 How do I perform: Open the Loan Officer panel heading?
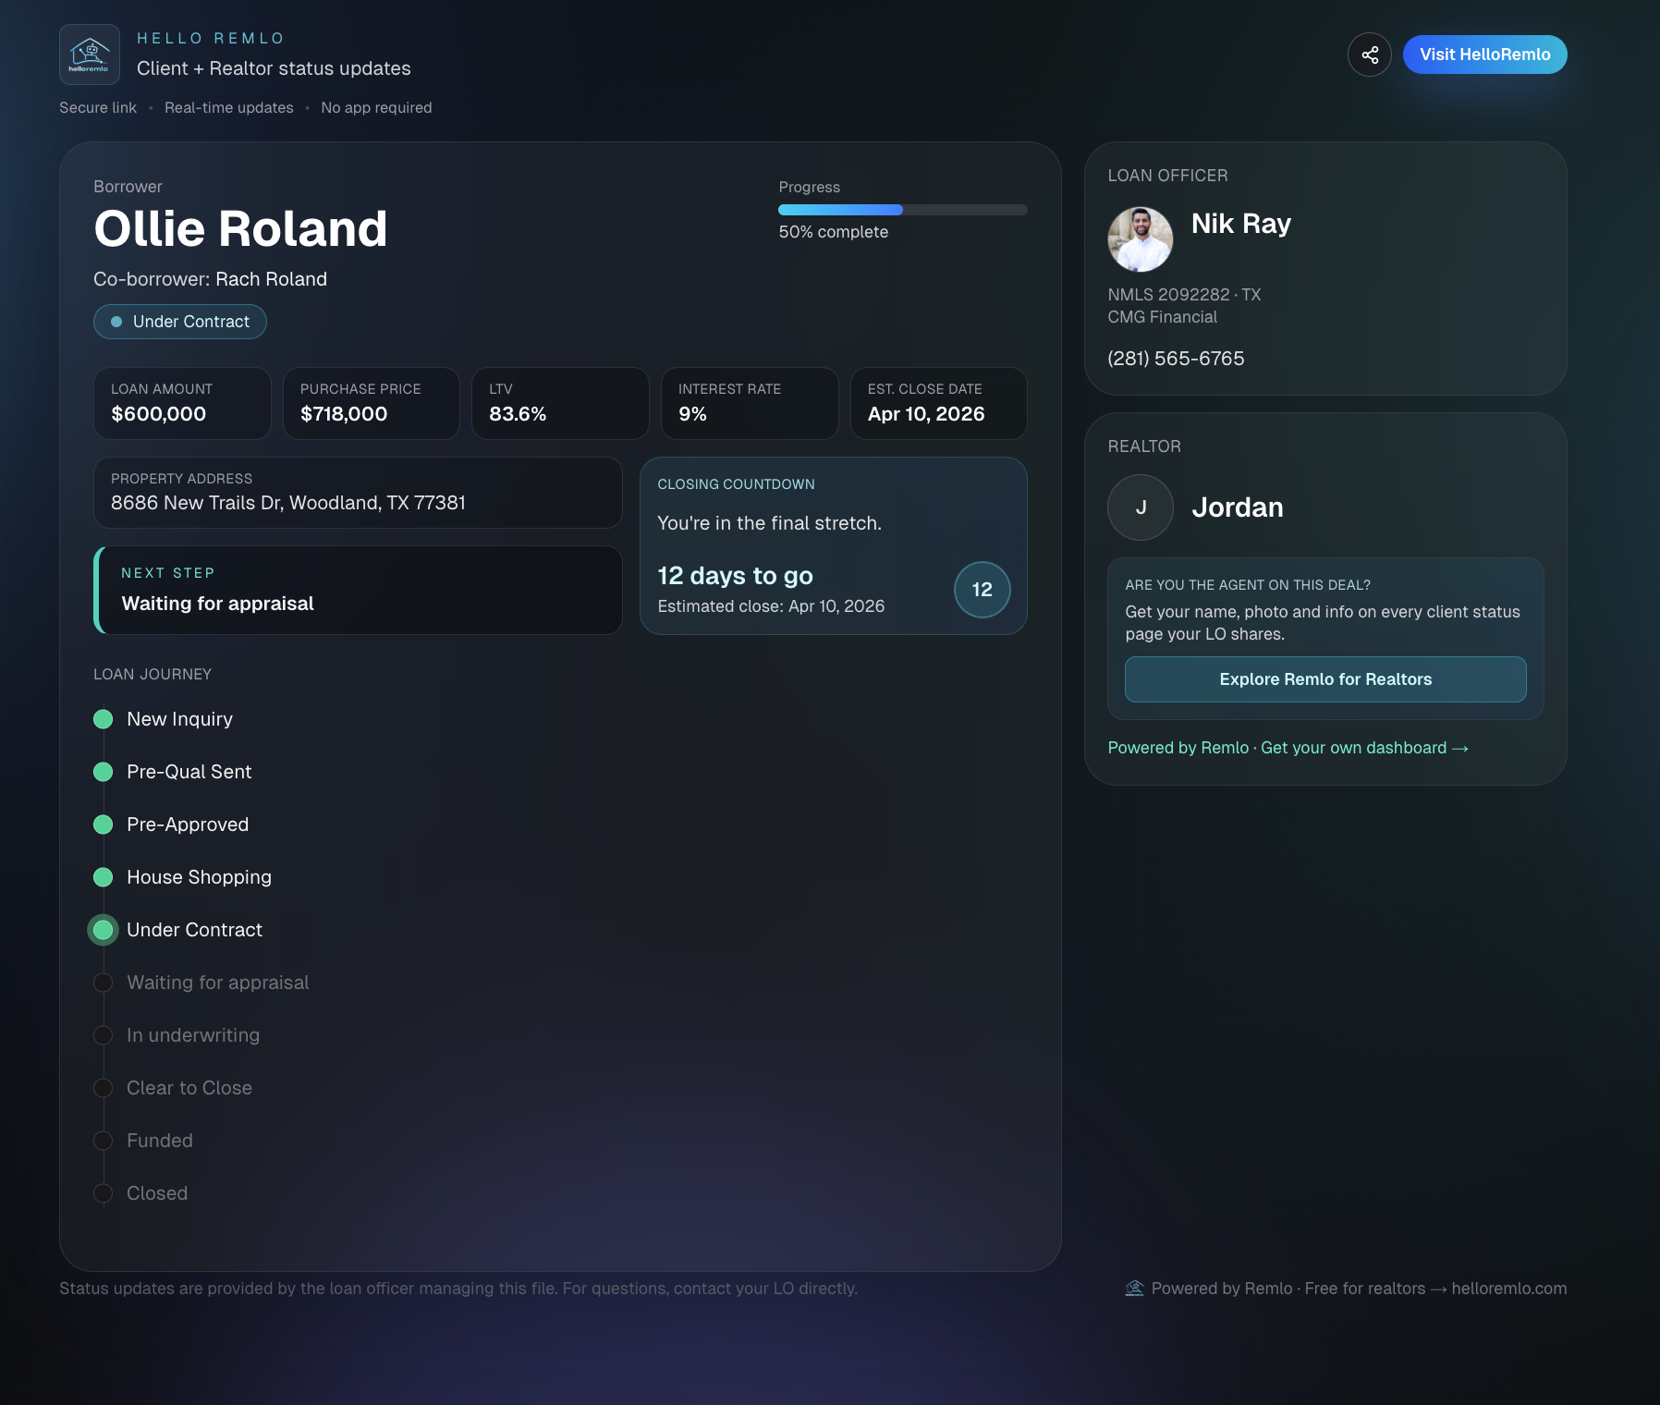(1167, 175)
